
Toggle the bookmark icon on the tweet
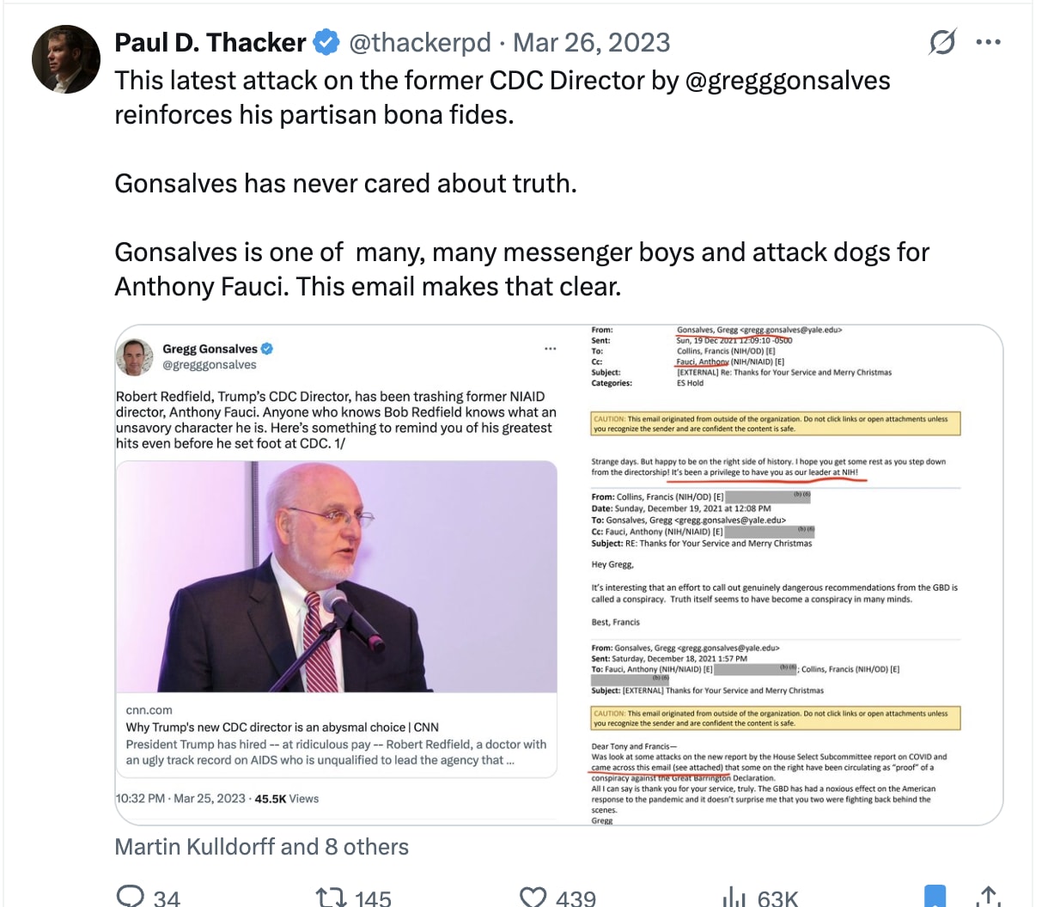point(935,896)
